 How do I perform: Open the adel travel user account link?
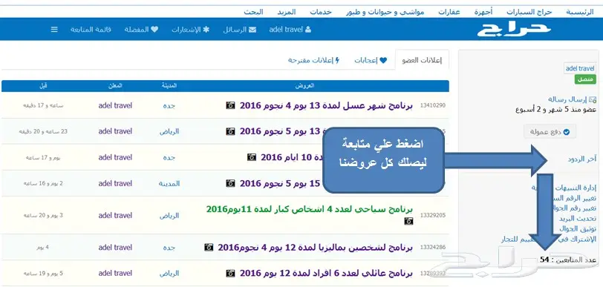[290, 29]
